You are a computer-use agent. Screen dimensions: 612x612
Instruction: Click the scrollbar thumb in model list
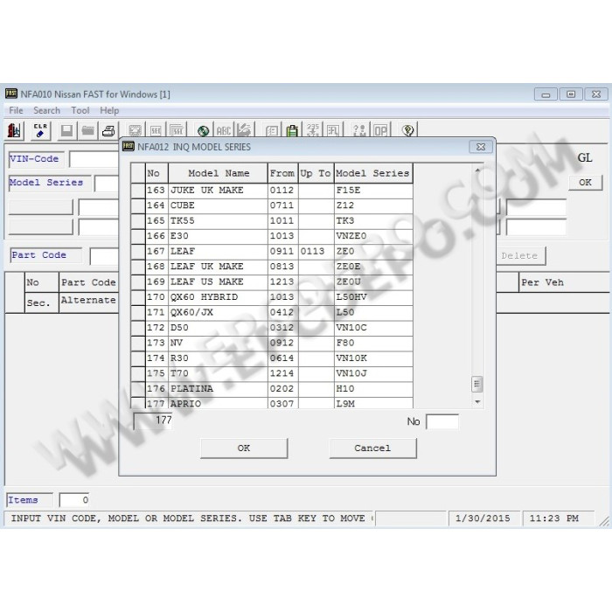(x=477, y=384)
